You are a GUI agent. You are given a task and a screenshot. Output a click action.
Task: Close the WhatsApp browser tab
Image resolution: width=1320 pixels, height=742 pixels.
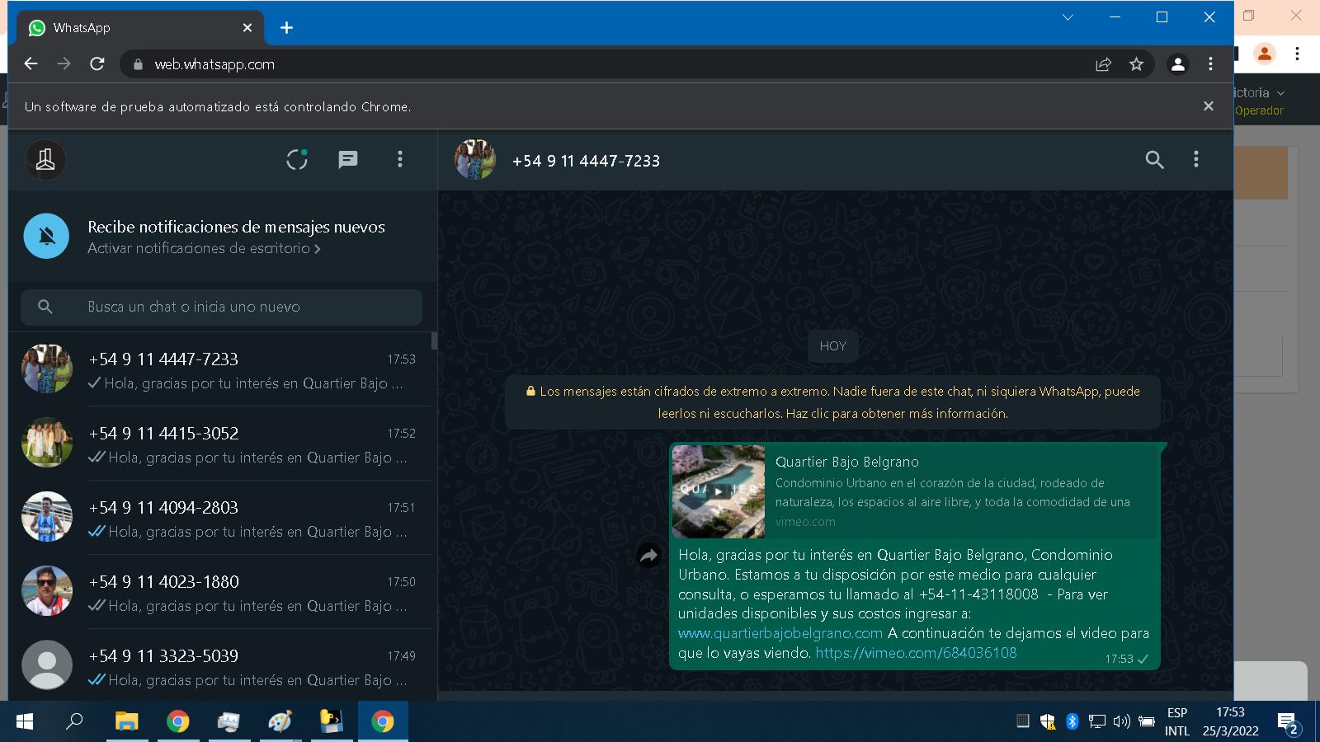click(247, 28)
